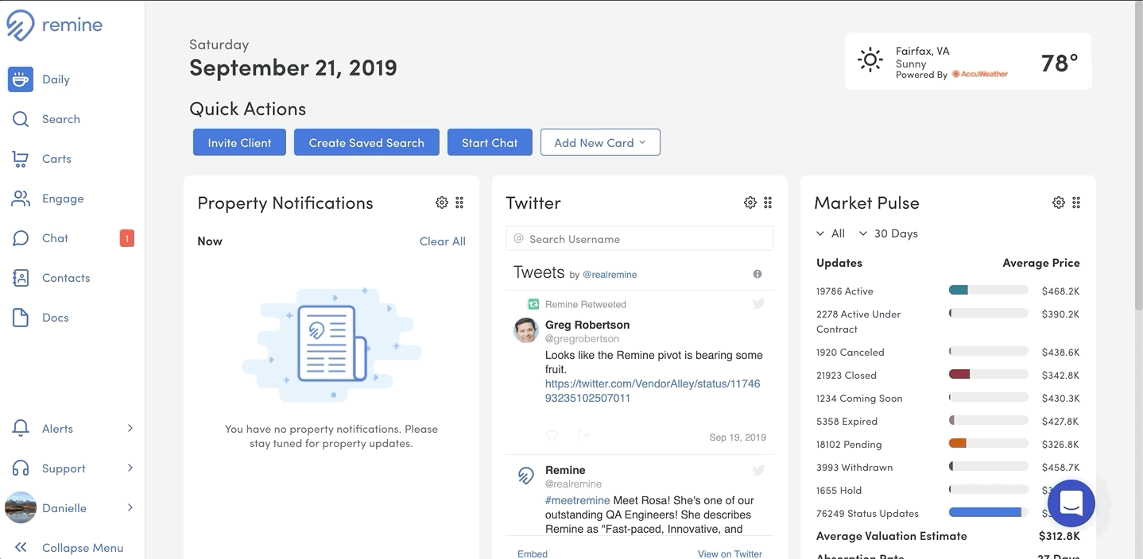Image resolution: width=1143 pixels, height=559 pixels.
Task: Click Twitter bird icon on Remine tweet
Action: [x=758, y=470]
